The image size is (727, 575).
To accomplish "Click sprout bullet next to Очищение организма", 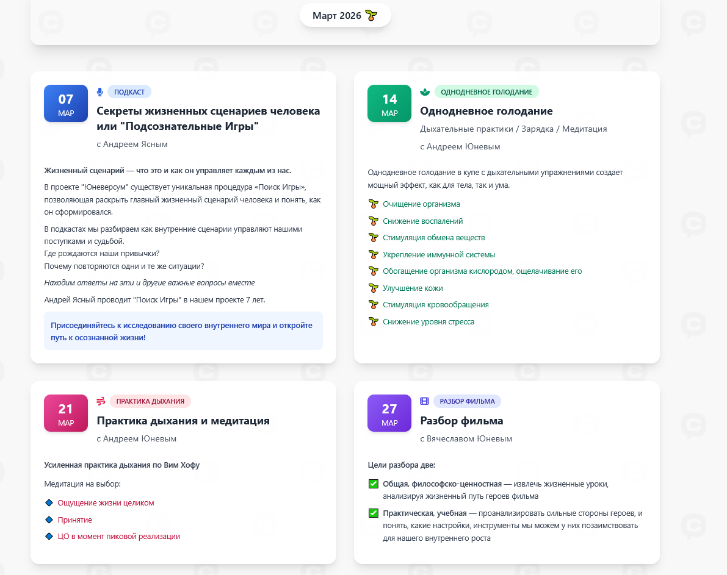I will click(374, 204).
